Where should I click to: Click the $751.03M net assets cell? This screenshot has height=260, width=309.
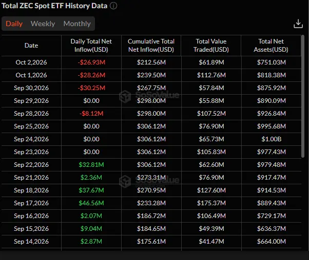tap(272, 62)
